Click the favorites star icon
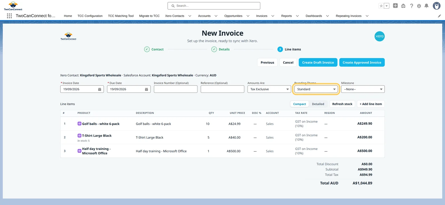The height and width of the screenshot is (205, 445). point(381,6)
